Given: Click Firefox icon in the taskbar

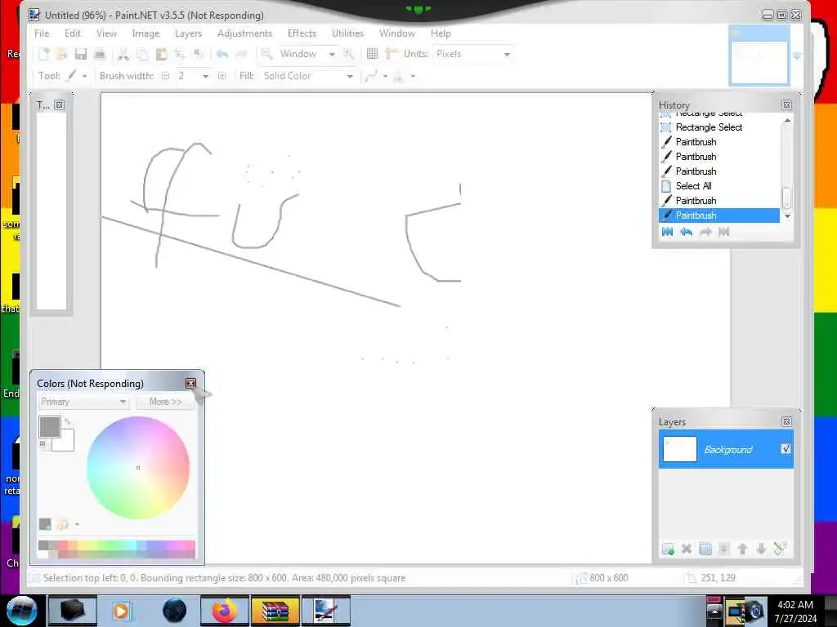Looking at the screenshot, I should [224, 611].
